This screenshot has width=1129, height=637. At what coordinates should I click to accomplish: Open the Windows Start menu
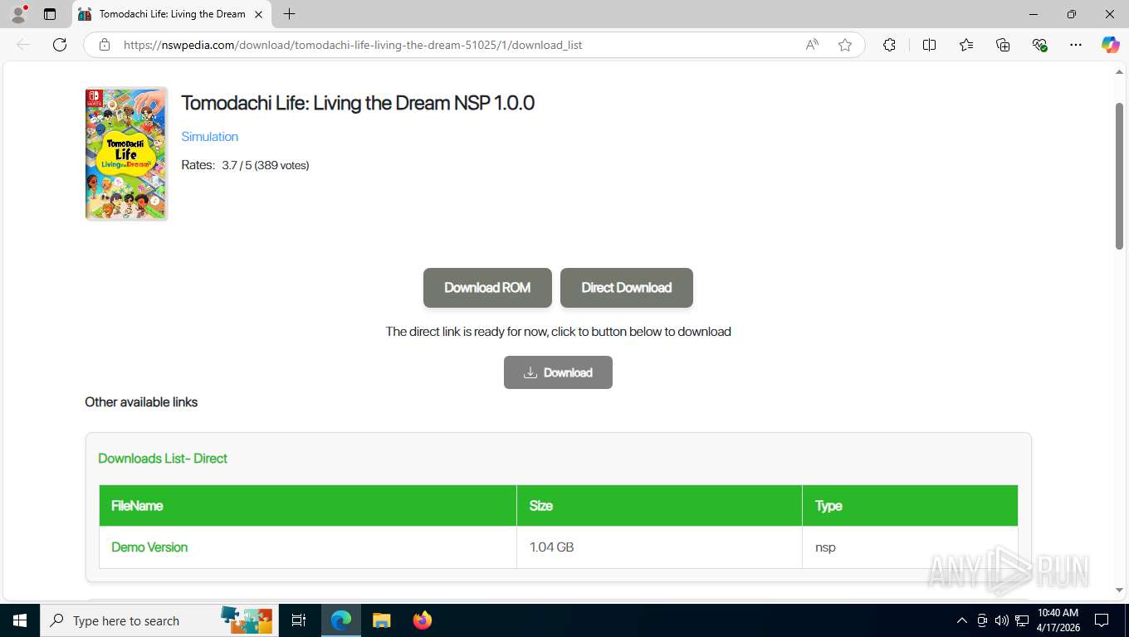coord(20,620)
